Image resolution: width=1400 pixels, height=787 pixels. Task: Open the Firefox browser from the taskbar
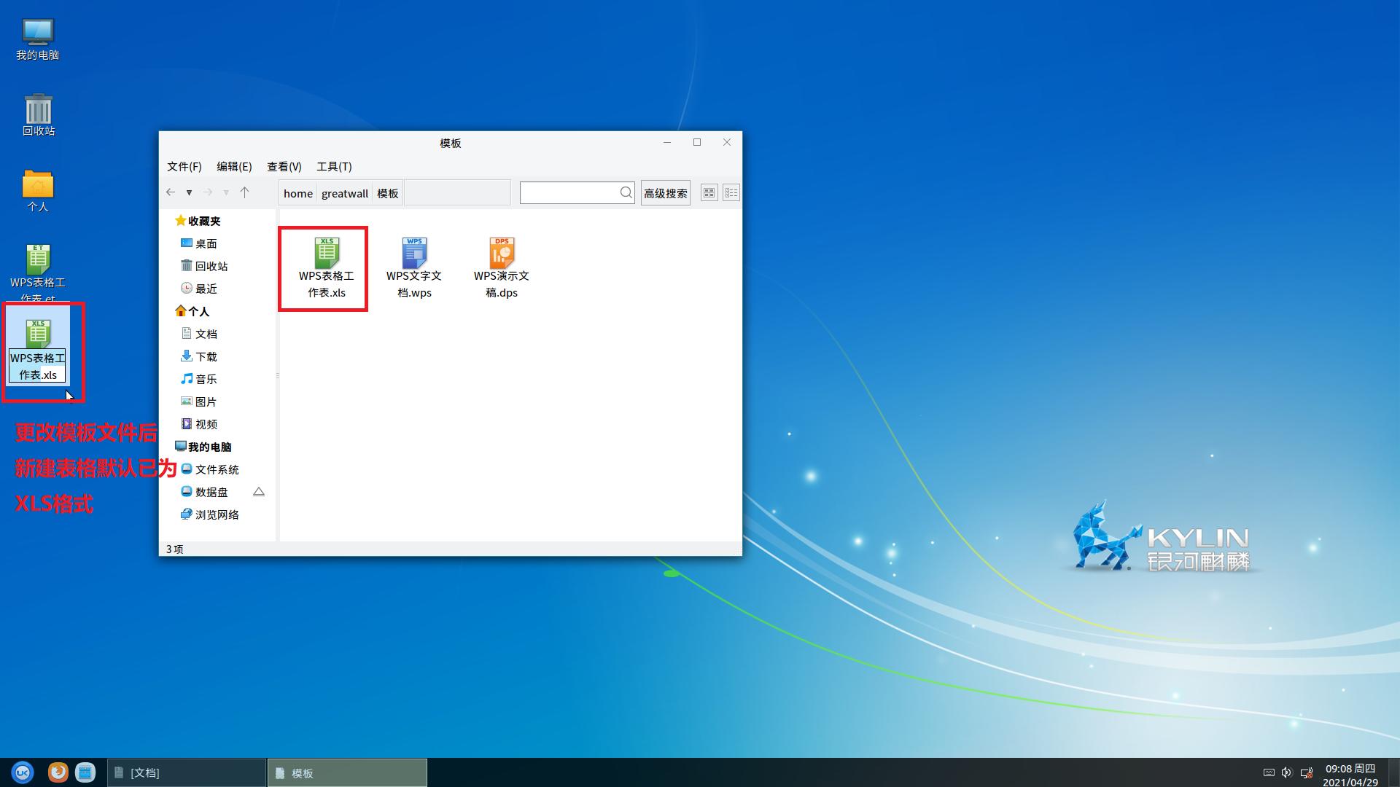58,772
